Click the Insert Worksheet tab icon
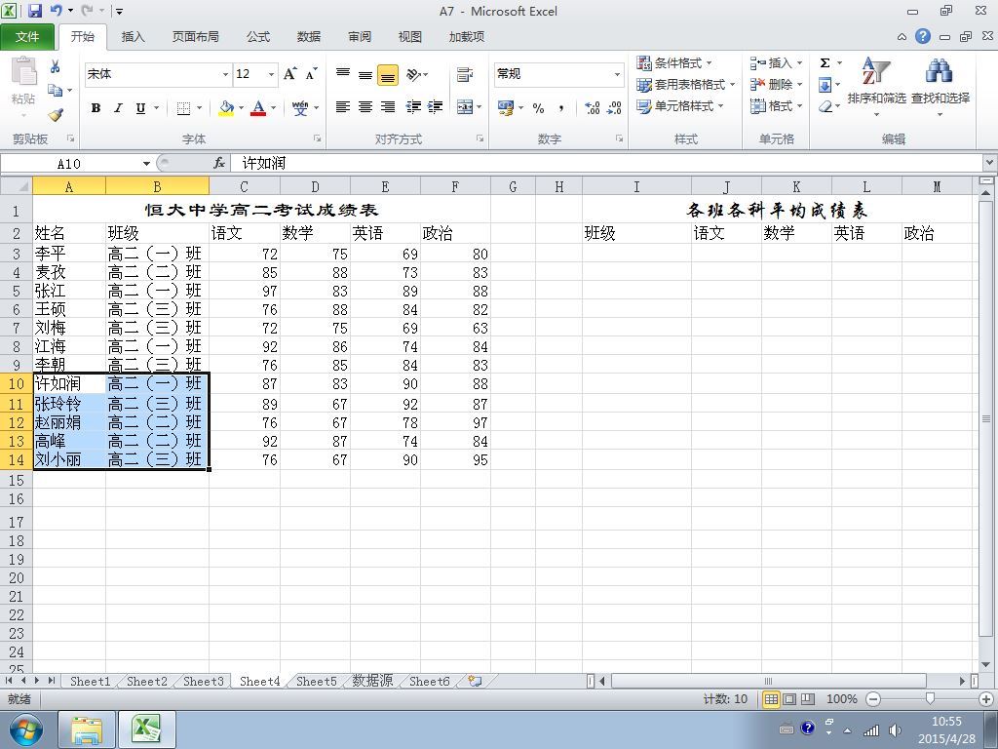Image resolution: width=998 pixels, height=749 pixels. click(475, 681)
